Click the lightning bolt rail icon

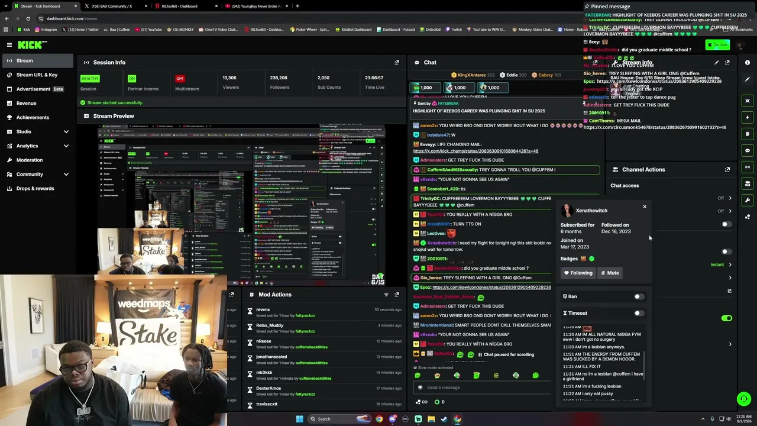coord(748,117)
